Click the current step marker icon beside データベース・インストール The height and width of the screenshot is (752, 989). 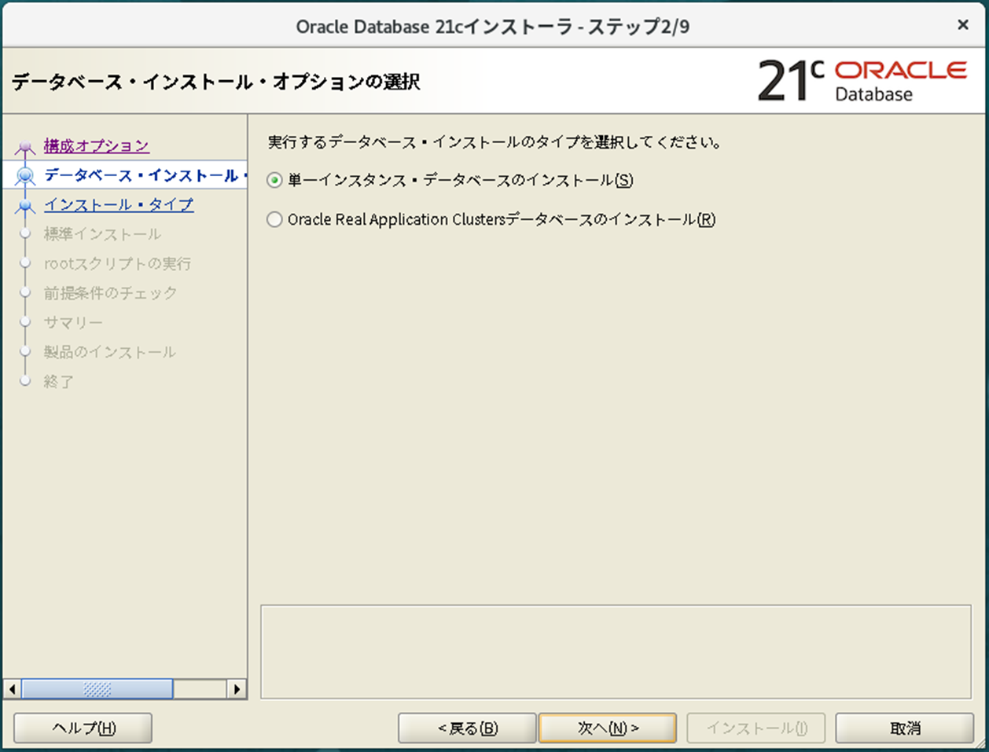25,176
